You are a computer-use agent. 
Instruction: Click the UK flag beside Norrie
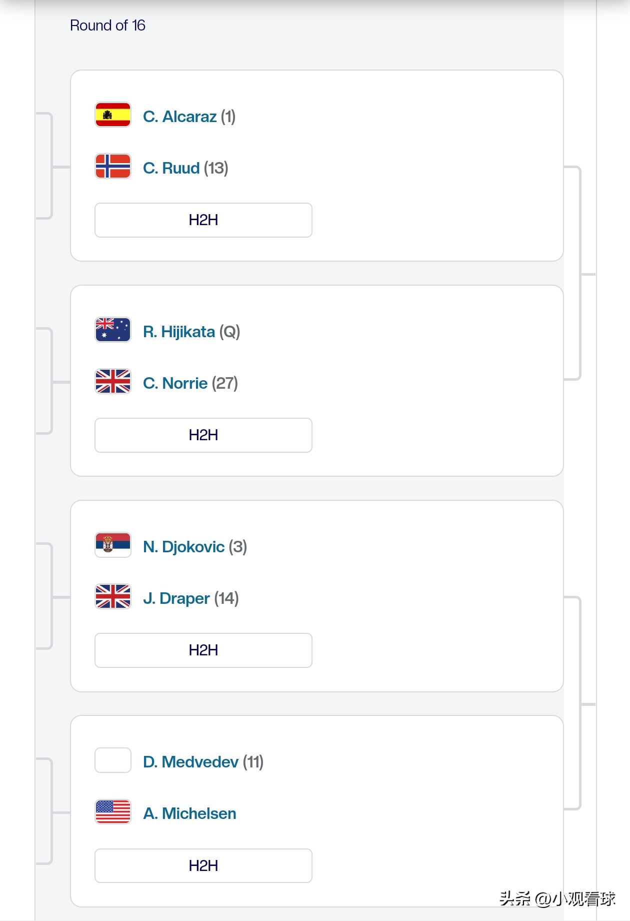(x=113, y=382)
